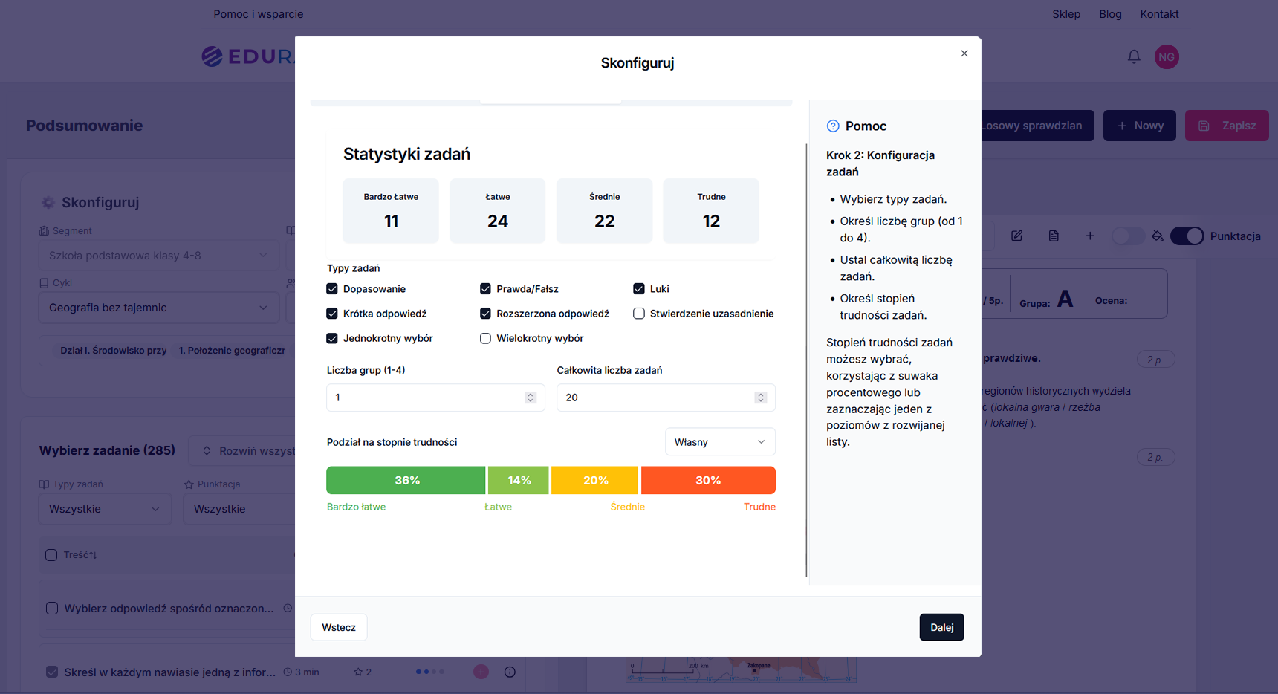Open the Własny difficulty preset dropdown
Viewport: 1278px width, 694px height.
[x=720, y=442]
